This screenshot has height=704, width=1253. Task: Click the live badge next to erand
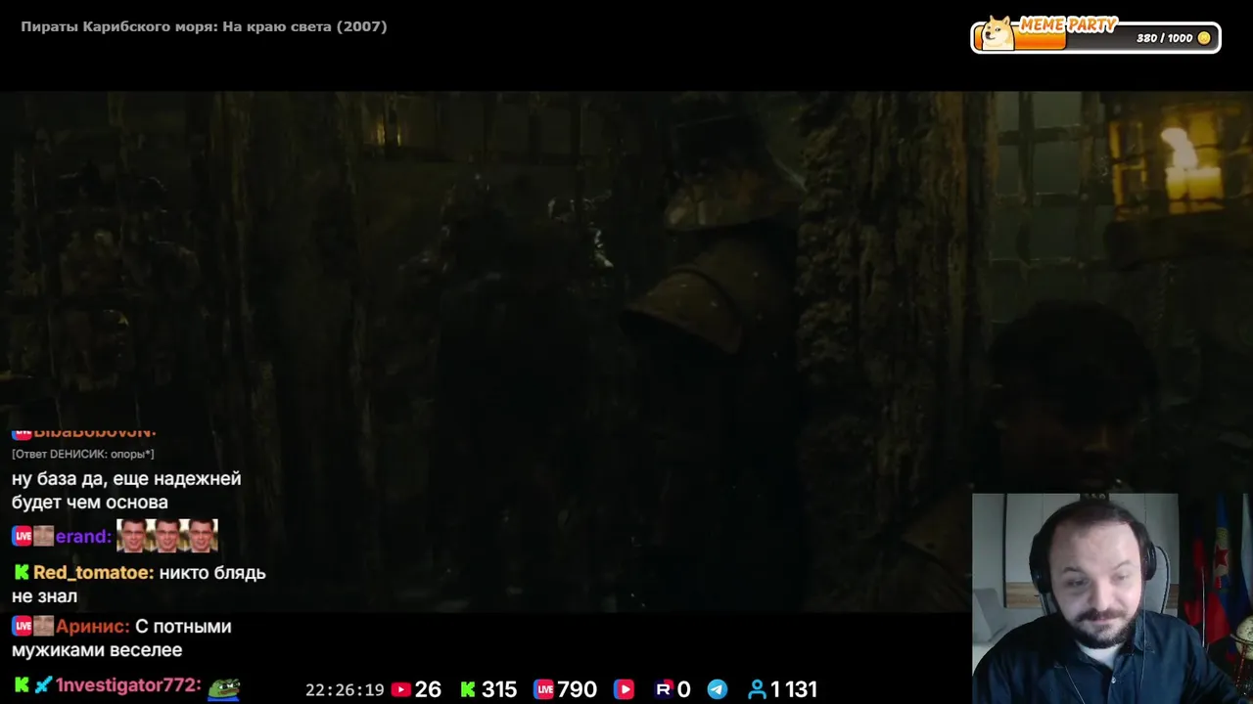(22, 536)
